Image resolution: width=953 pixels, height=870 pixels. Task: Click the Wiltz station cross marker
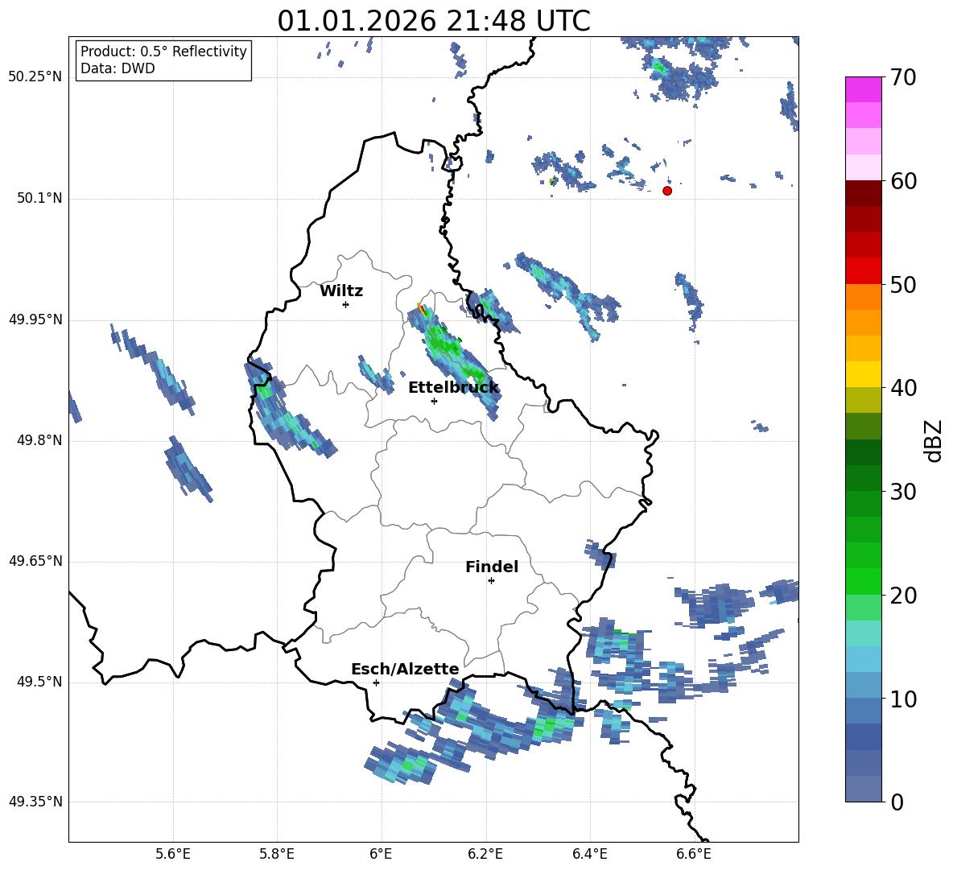pyautogui.click(x=346, y=304)
